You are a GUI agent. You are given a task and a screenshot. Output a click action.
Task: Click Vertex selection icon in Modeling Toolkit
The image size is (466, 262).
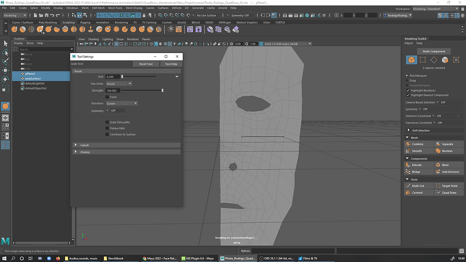pos(423,60)
